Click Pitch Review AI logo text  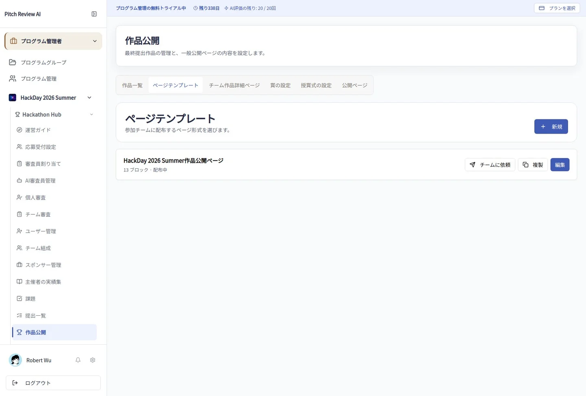[22, 14]
